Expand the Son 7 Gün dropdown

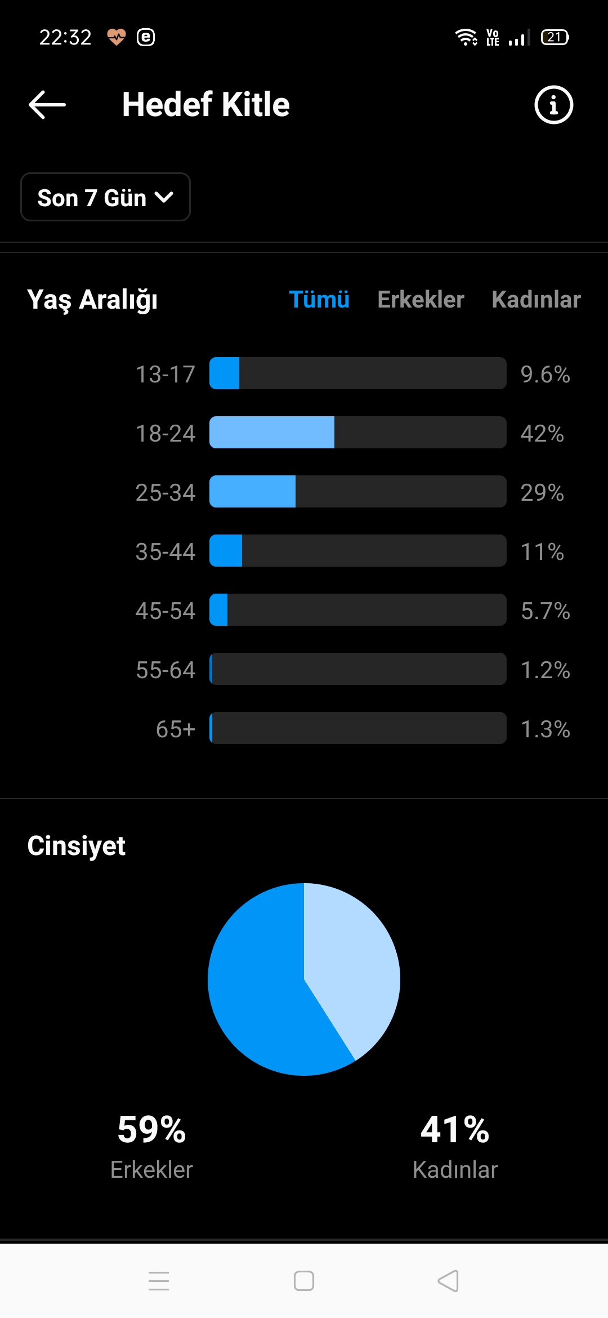coord(105,197)
